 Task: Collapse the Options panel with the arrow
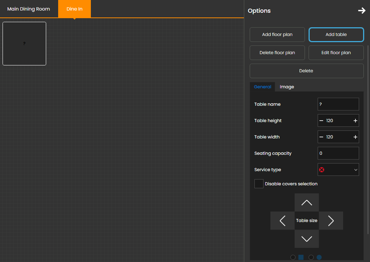tap(361, 11)
